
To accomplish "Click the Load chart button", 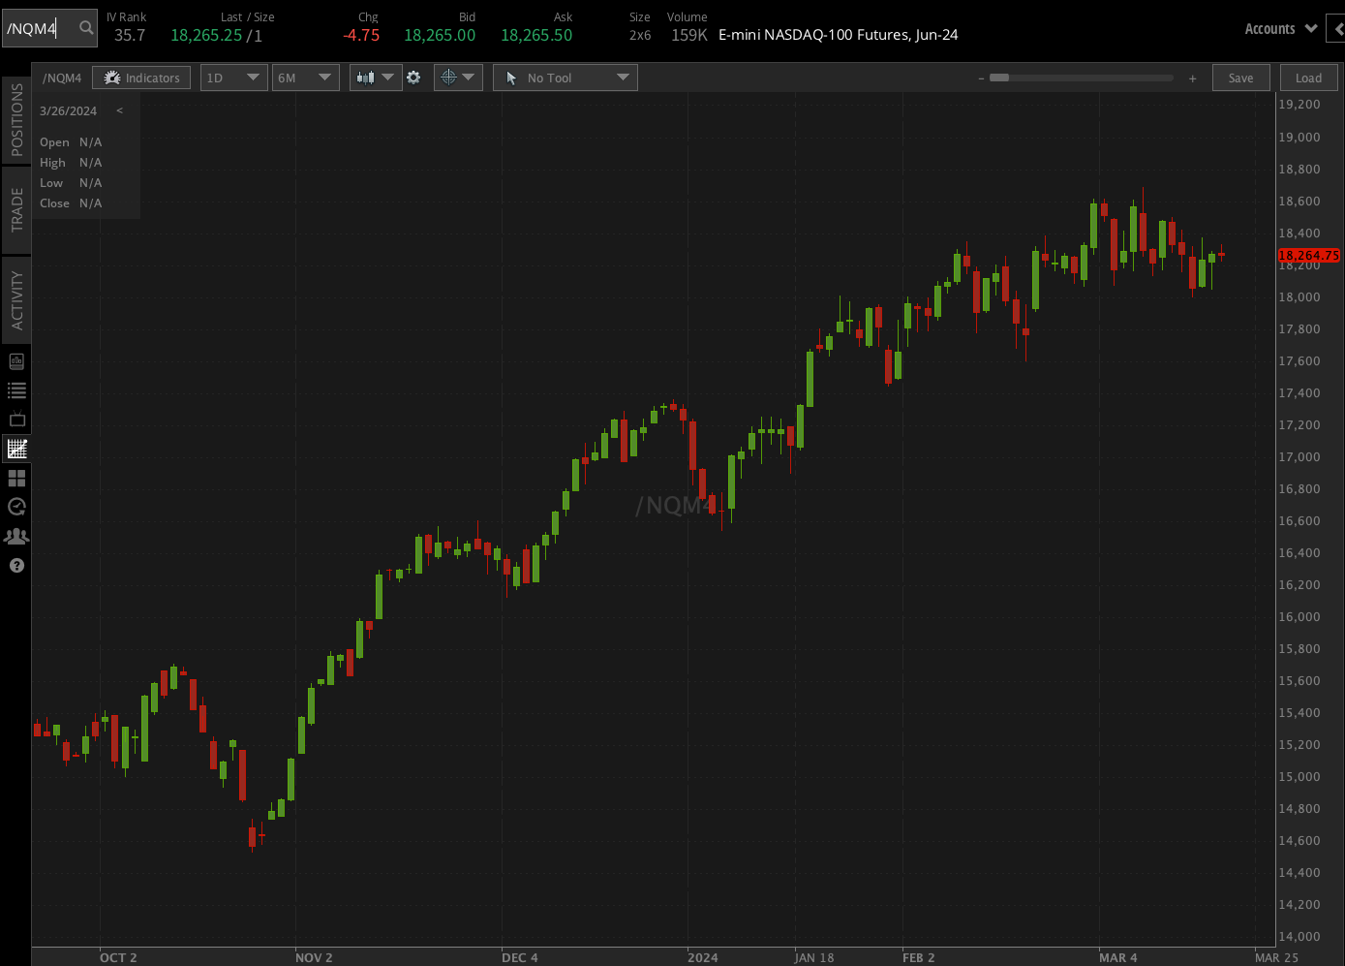I will (1308, 78).
